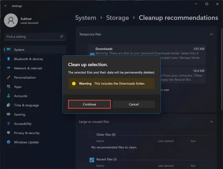
Task: Toggle the Downloads checkbox
Action: click(92, 54)
